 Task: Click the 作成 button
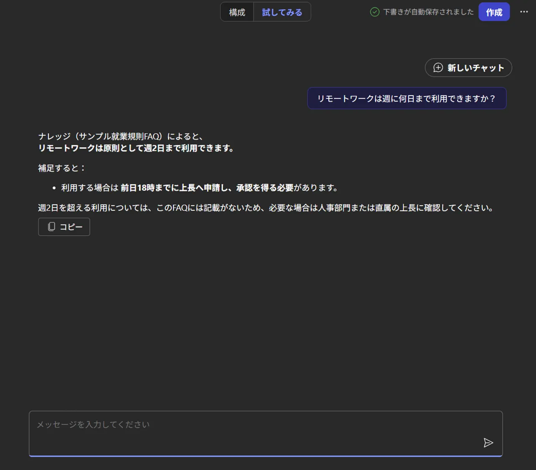pyautogui.click(x=494, y=12)
